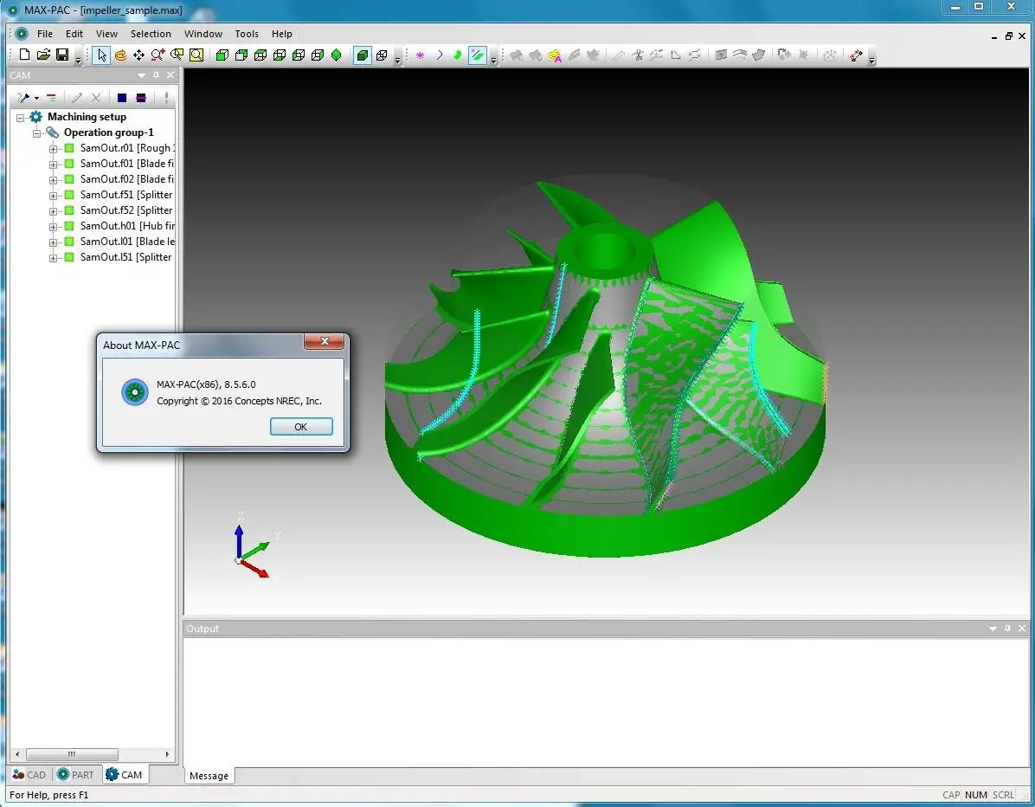
Task: Collapse the Machining setup tree node
Action: pyautogui.click(x=21, y=118)
